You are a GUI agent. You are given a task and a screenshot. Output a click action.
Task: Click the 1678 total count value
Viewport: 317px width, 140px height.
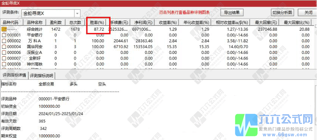[x=76, y=29]
